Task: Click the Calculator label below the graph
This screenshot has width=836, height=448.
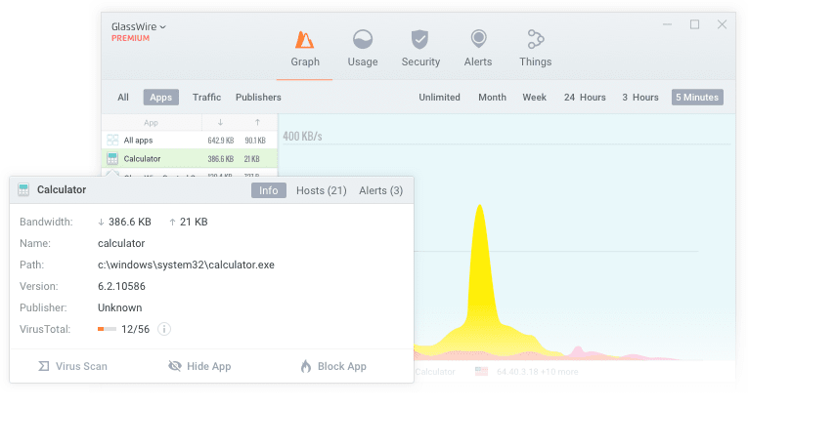Action: click(435, 372)
